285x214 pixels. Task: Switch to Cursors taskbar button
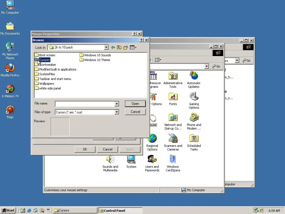(x=75, y=211)
